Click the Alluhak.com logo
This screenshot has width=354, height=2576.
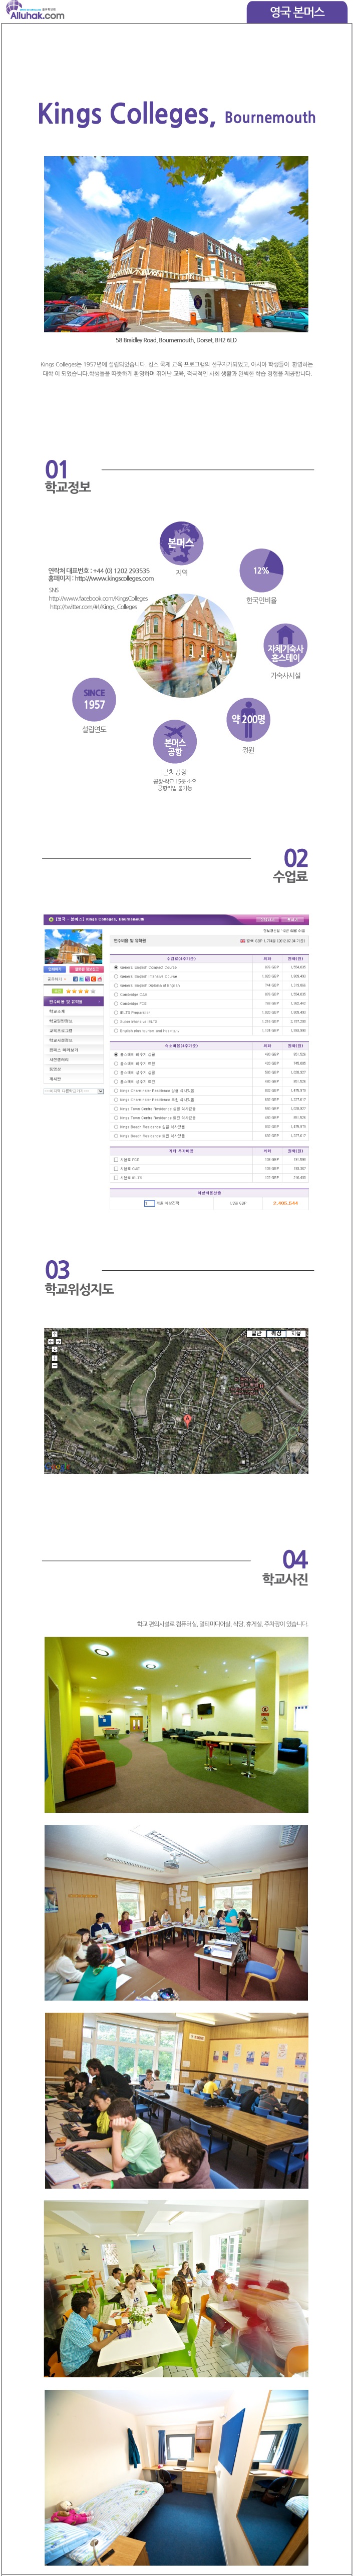coord(36,11)
